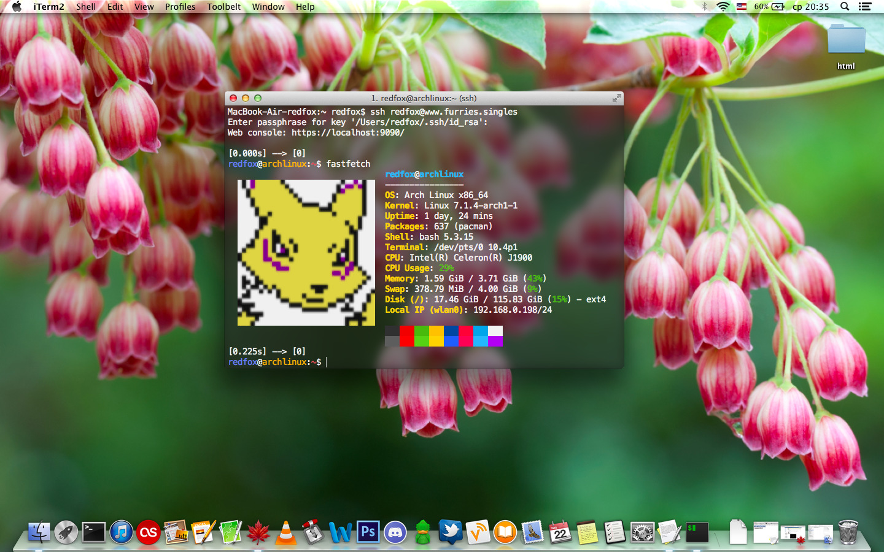Open Calendar showing 22 in dock
This screenshot has height=552, width=884.
560,532
